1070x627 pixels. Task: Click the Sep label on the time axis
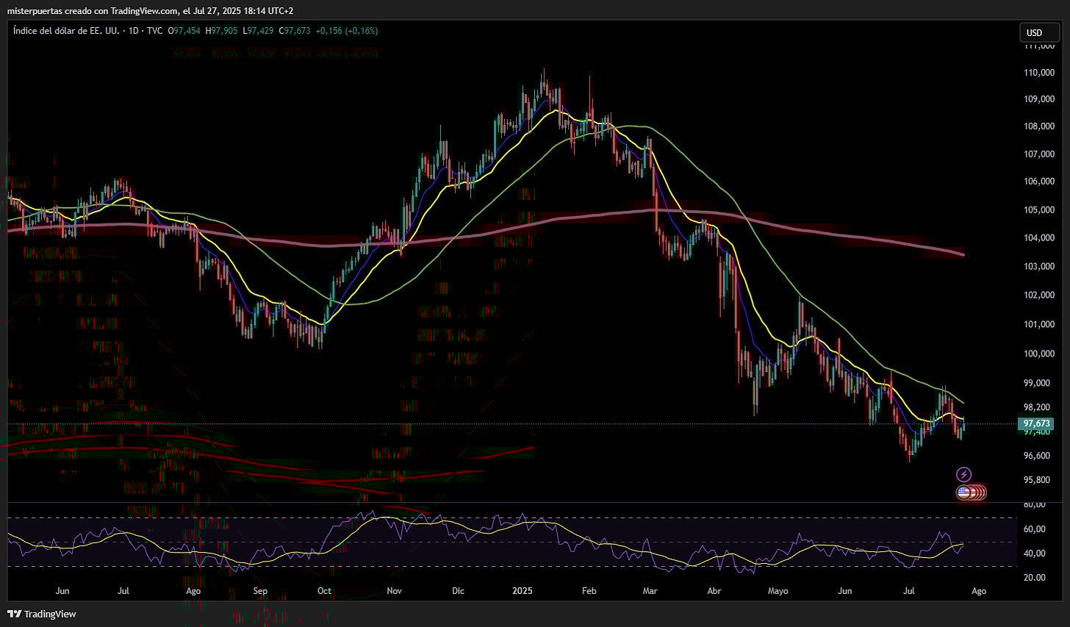[260, 591]
